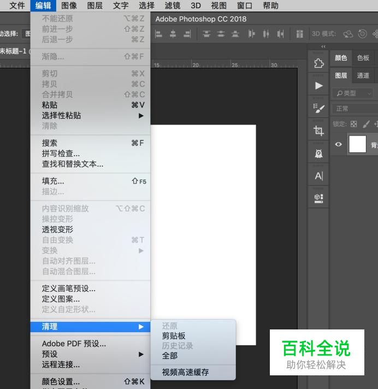Click distribute horizontal centers icon

[x=266, y=34]
